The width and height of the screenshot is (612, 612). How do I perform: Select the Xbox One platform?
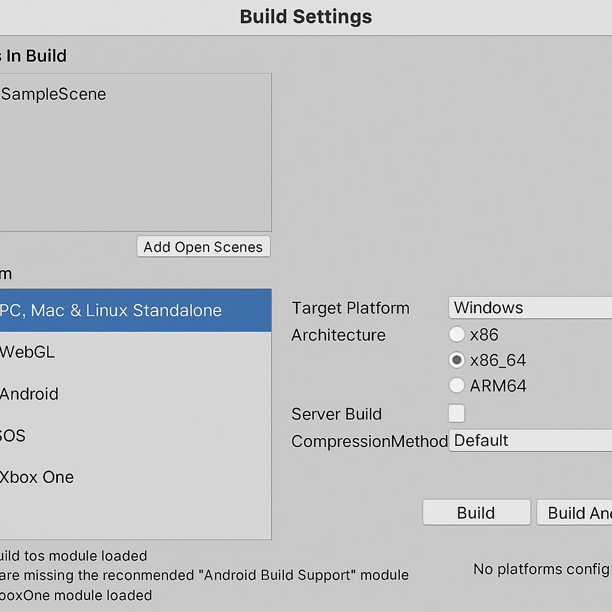[37, 477]
